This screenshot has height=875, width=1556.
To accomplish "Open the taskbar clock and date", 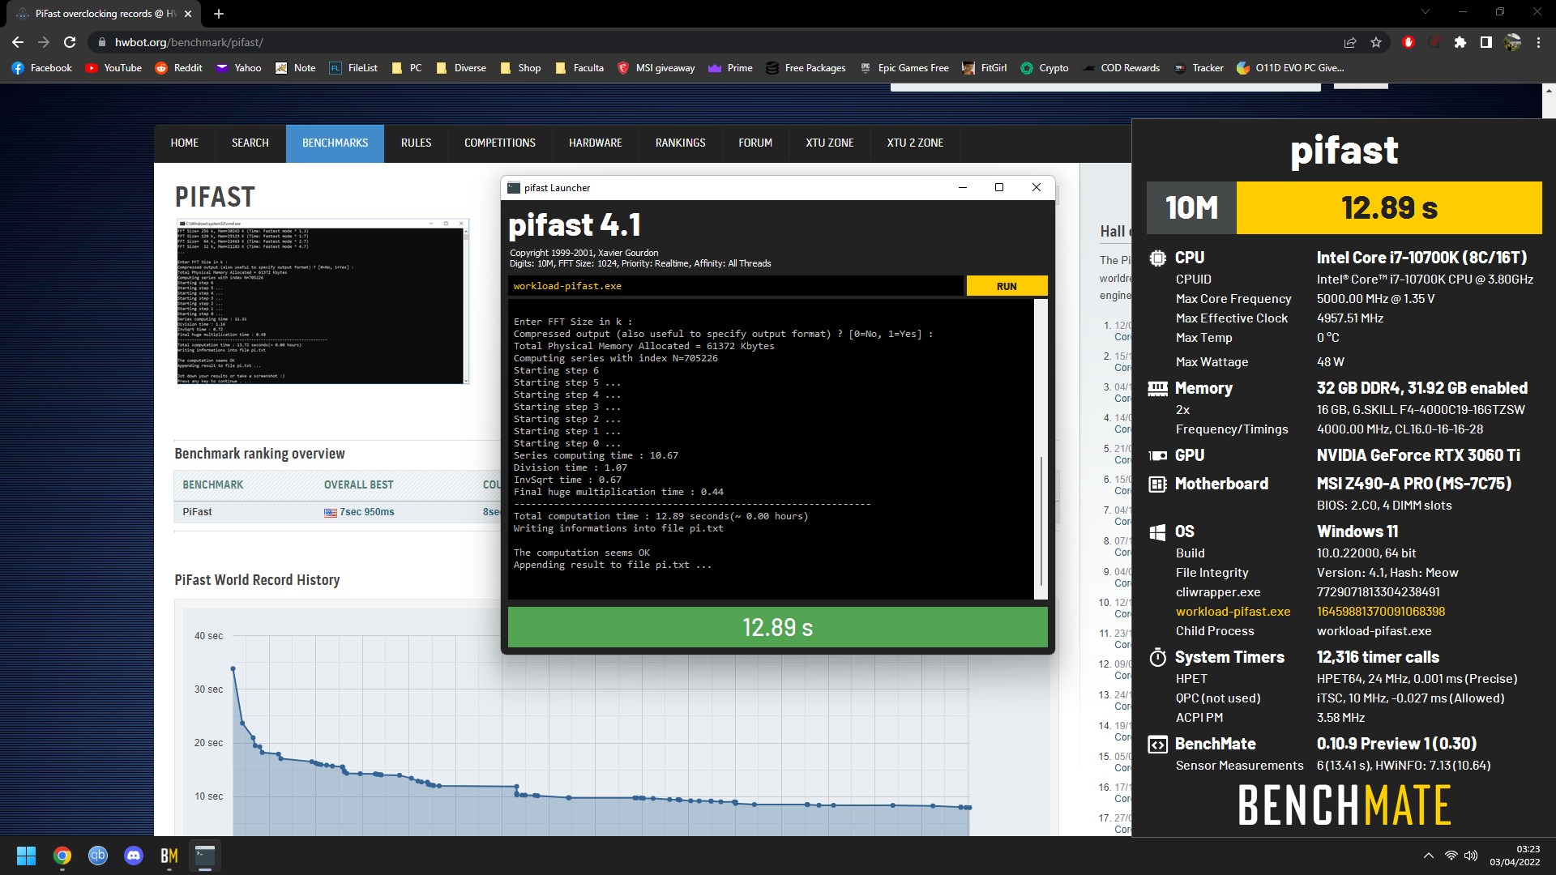I will coord(1515,856).
